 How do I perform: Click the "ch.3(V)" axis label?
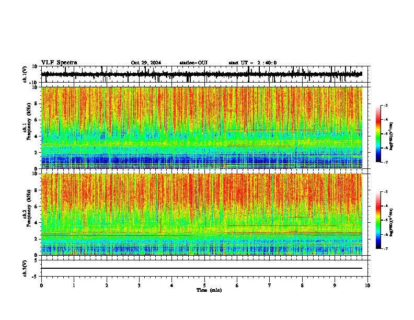pos(25,269)
